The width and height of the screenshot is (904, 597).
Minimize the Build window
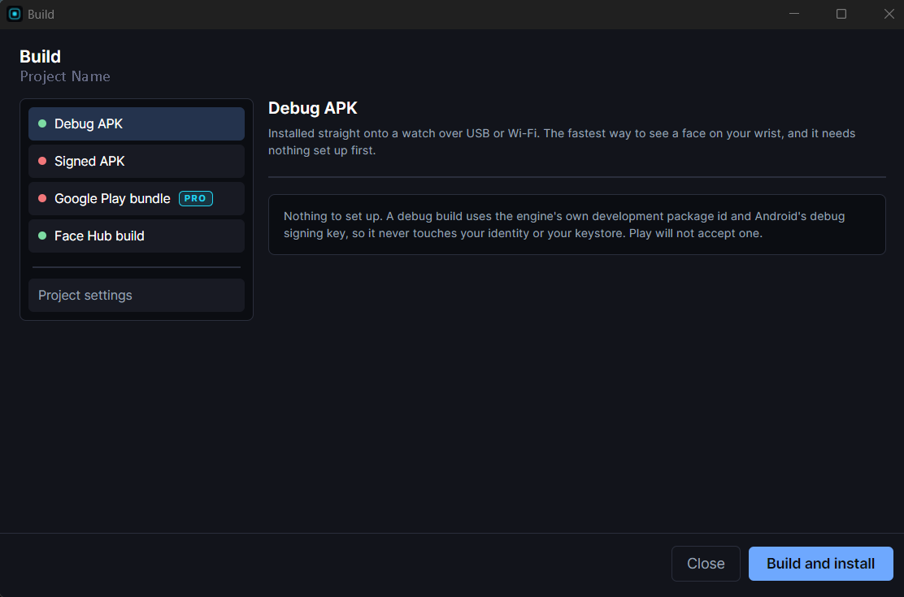click(794, 14)
